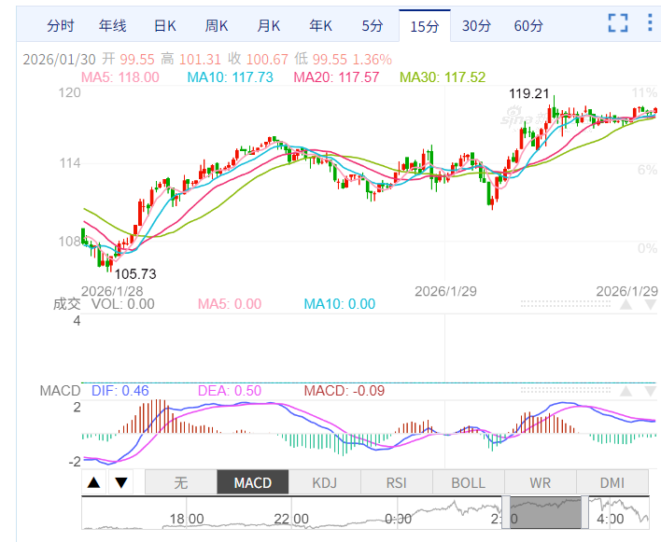This screenshot has width=661, height=542.
Task: Click gray down triangle in volume panel header
Action: [x=648, y=304]
